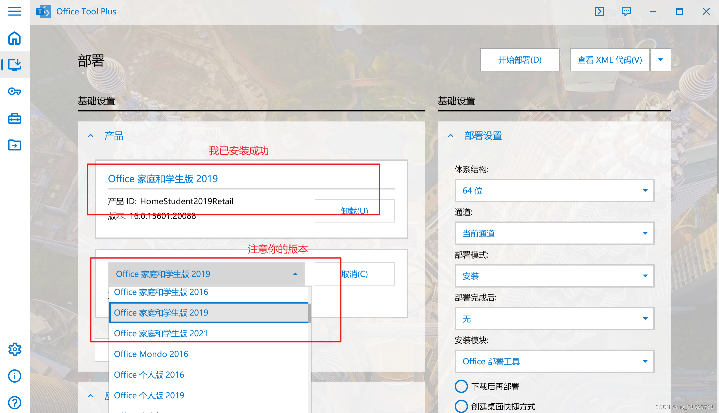Click the left 基础设置 heading
Image resolution: width=719 pixels, height=413 pixels.
point(97,101)
